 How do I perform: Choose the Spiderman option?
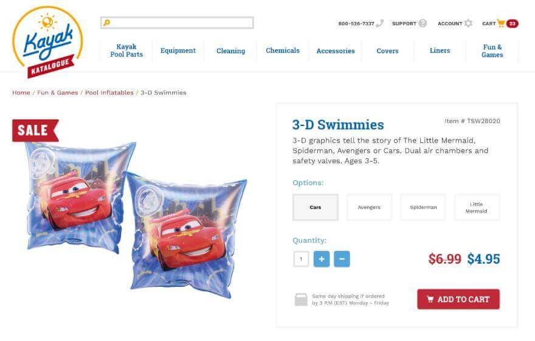pos(423,208)
